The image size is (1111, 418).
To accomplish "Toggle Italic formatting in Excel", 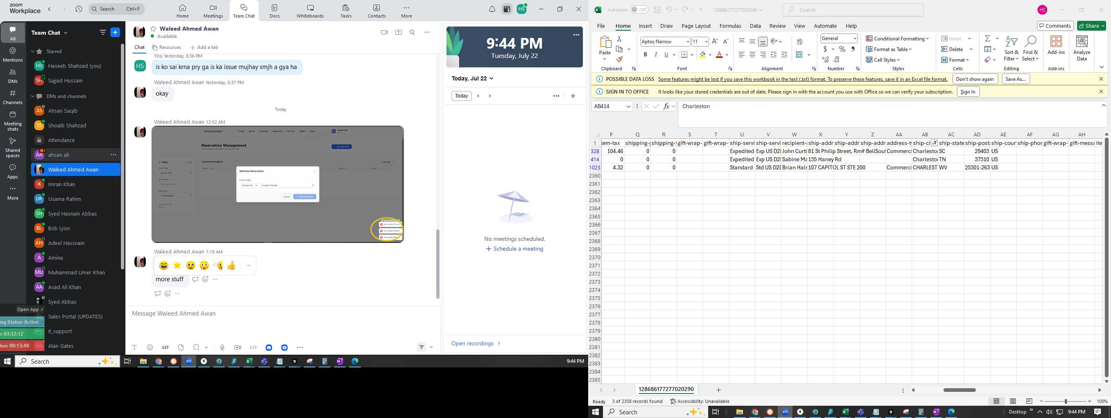I will click(x=656, y=55).
